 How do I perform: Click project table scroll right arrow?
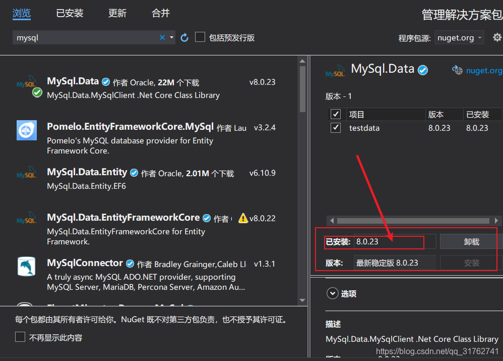[496, 221]
